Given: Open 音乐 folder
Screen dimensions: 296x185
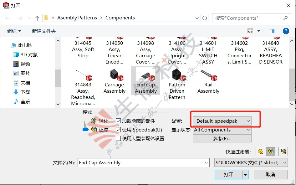Looking at the screenshot, I should pyautogui.click(x=22, y=101).
